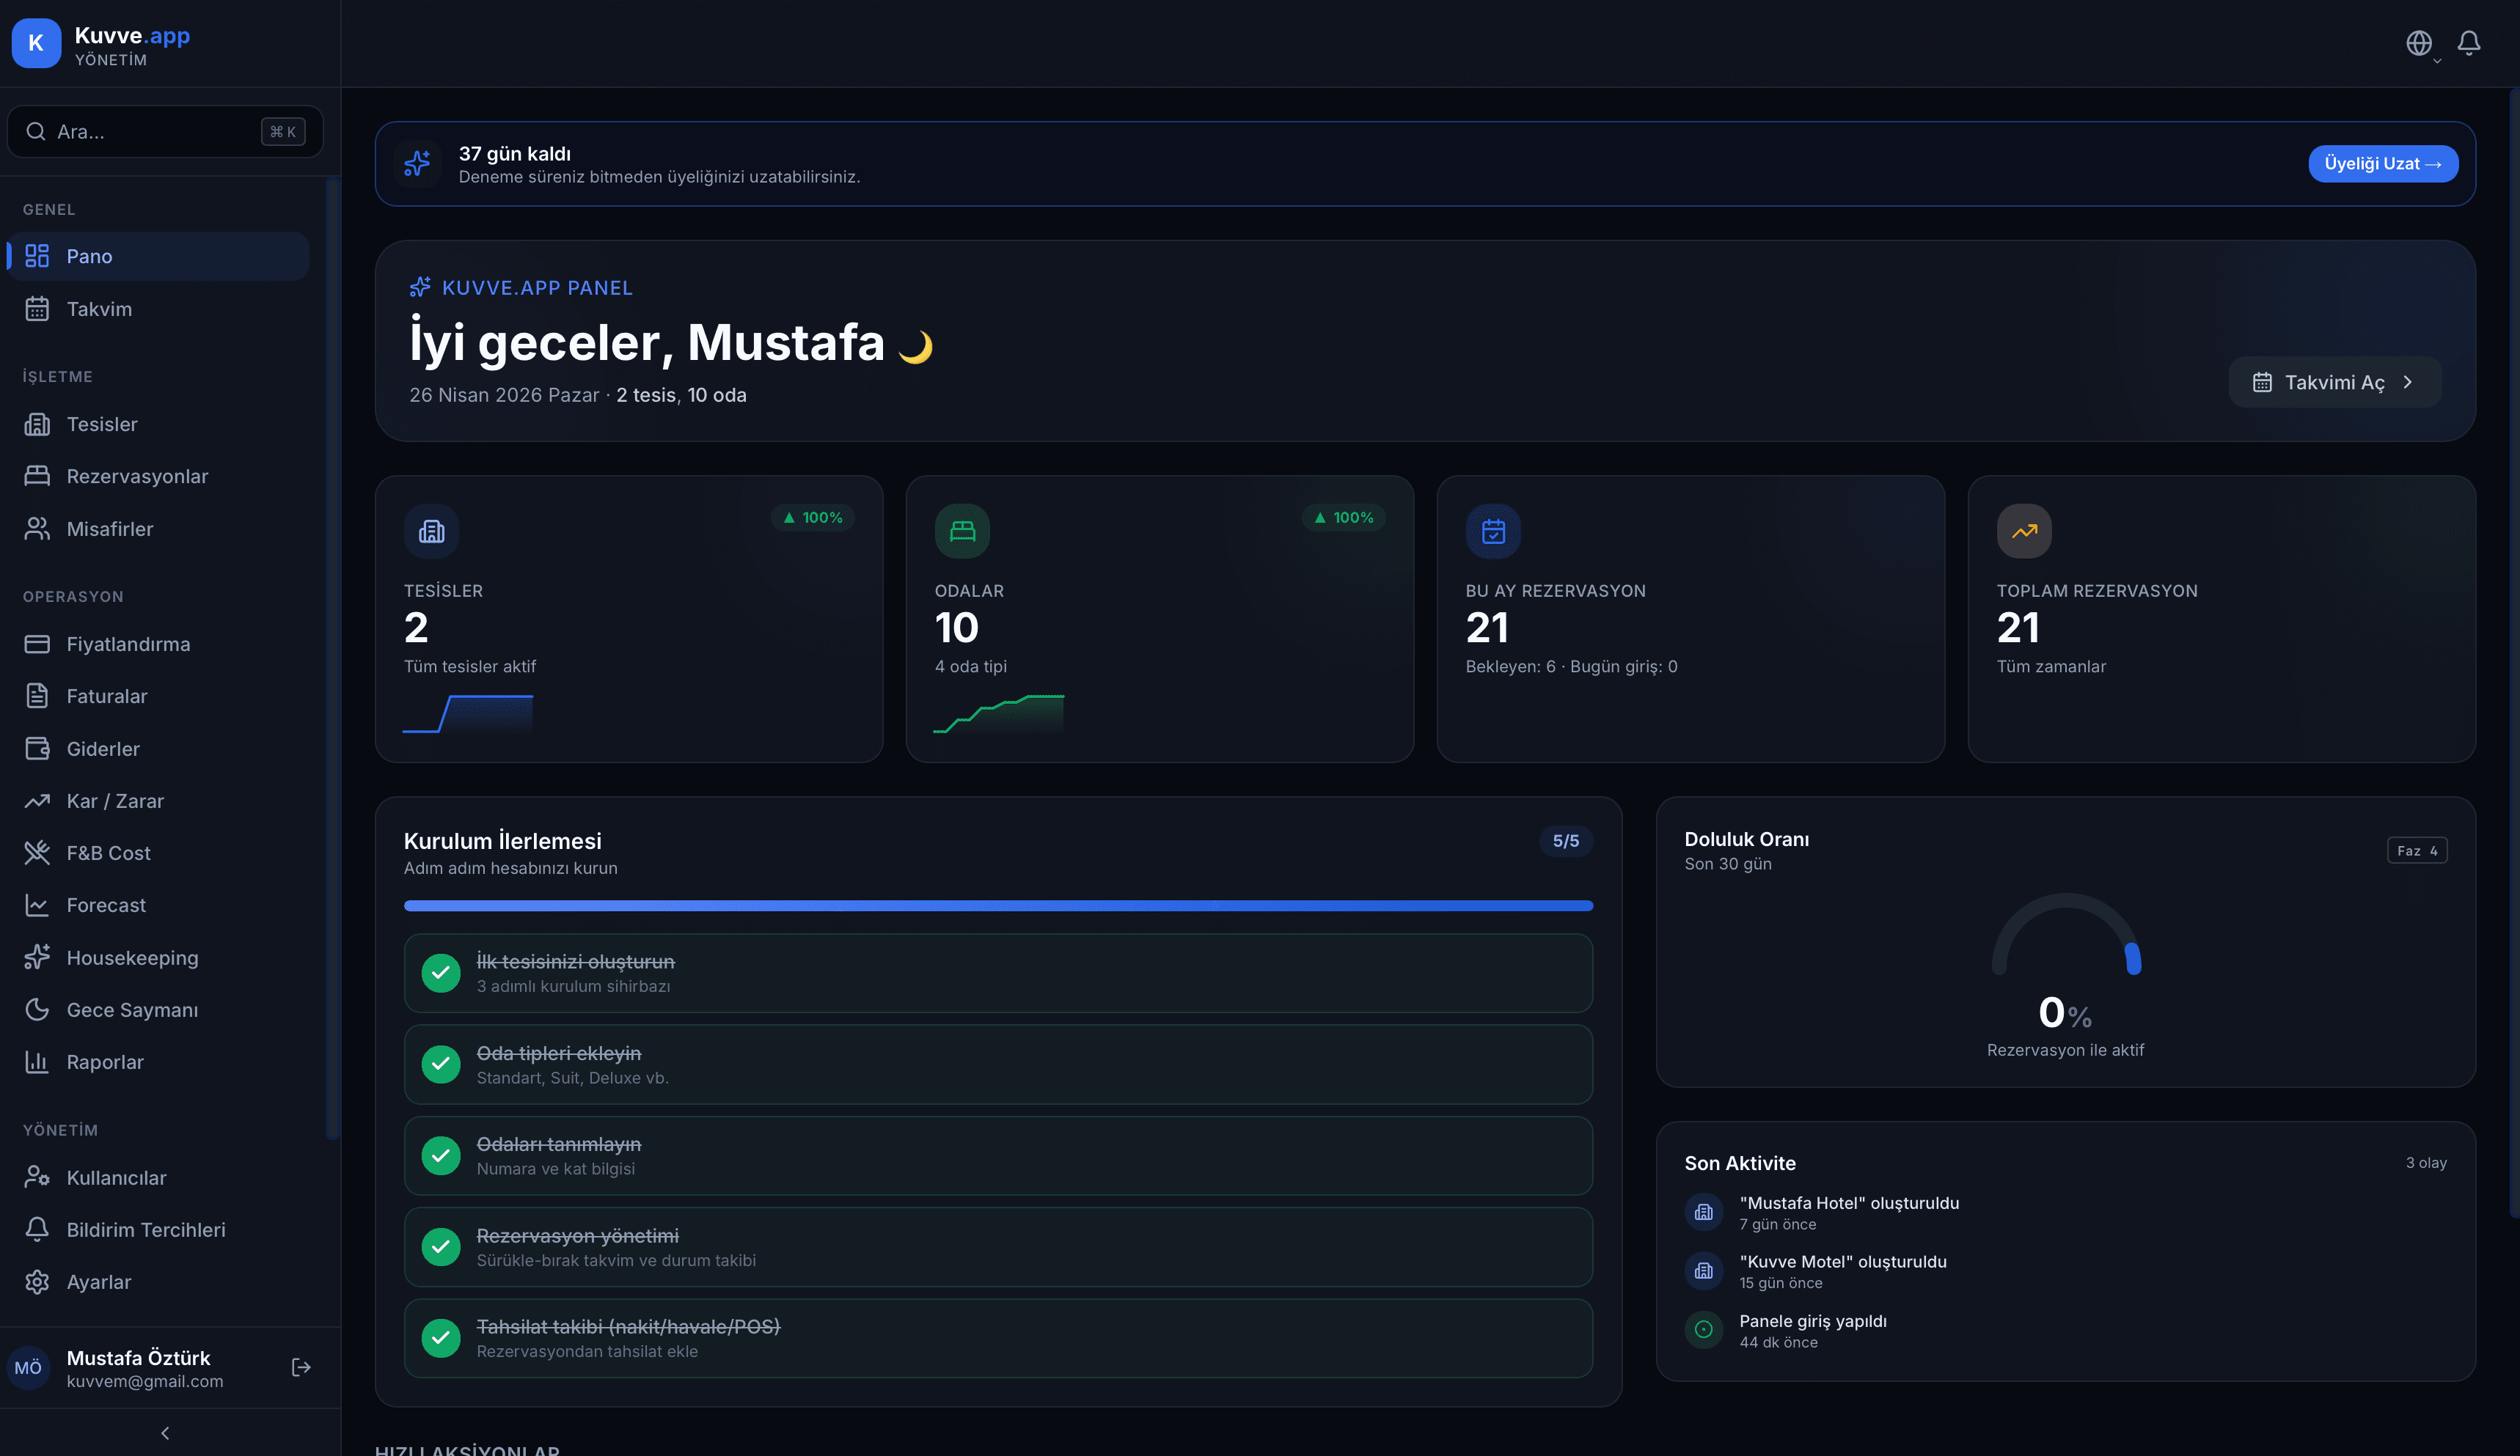Click the Ayarlar gear icon

coord(37,1281)
